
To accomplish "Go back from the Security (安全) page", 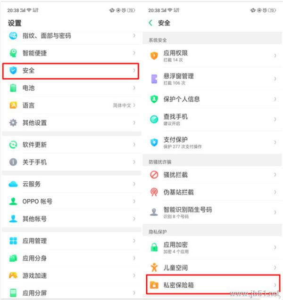I will click(x=150, y=23).
